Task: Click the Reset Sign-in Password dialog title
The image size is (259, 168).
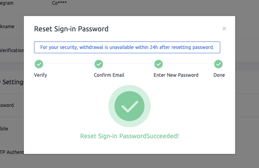Action: click(71, 29)
